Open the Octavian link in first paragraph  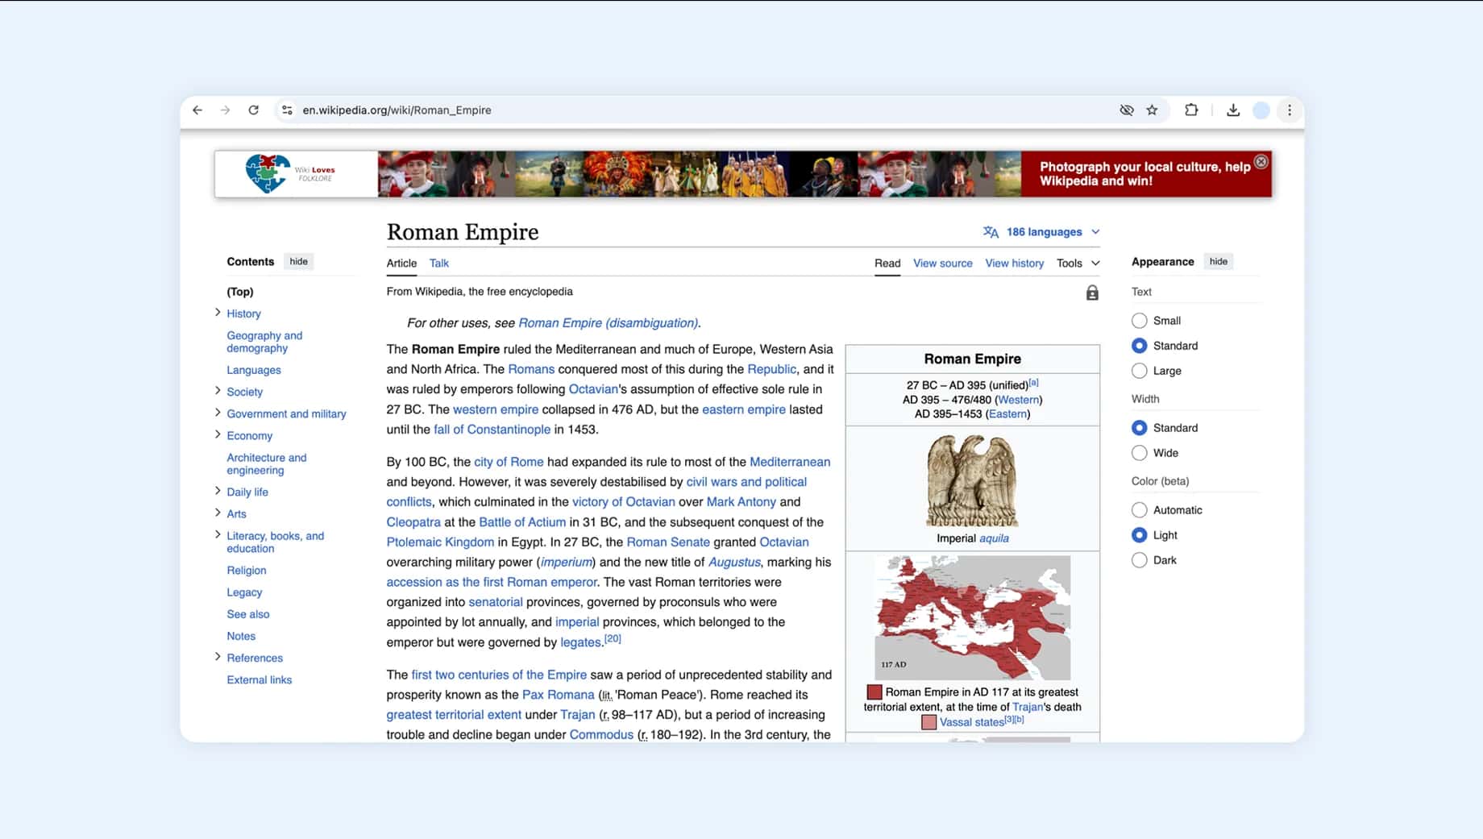pyautogui.click(x=593, y=389)
